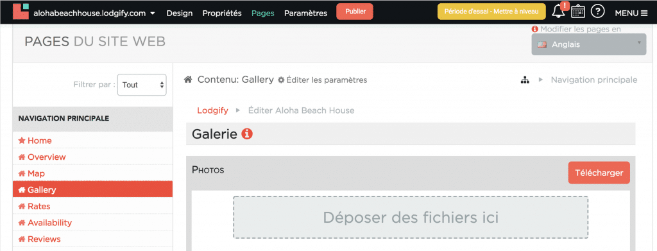Click the PHOTOS section label
Screen dimensions: 657x251
(208, 169)
